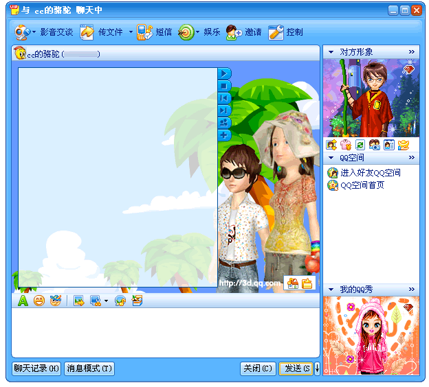Open the send options arrow beside 发送

click(317, 368)
